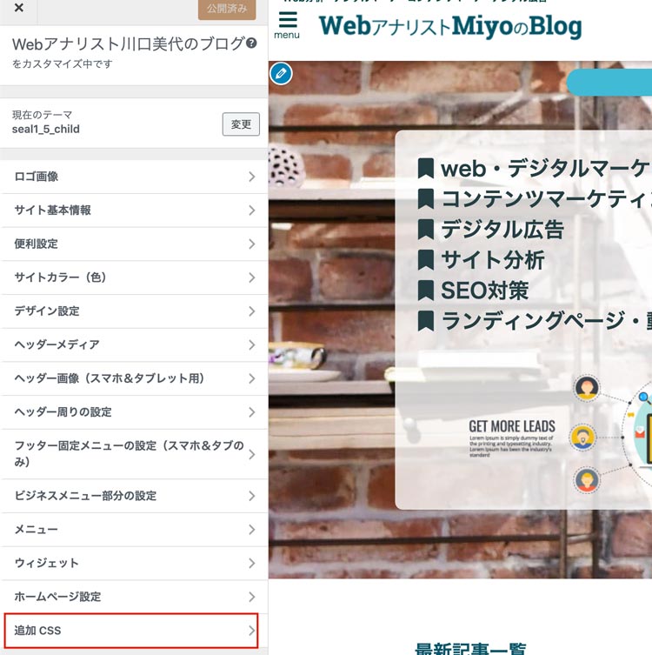652x655 pixels.
Task: Click the 最新記事一覧 heading
Action: coord(470,649)
